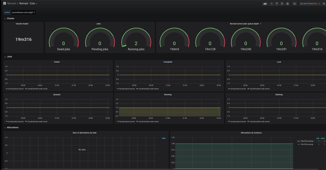
Task: Sort Allocations by instance legend by min
Action: [x=318, y=138]
